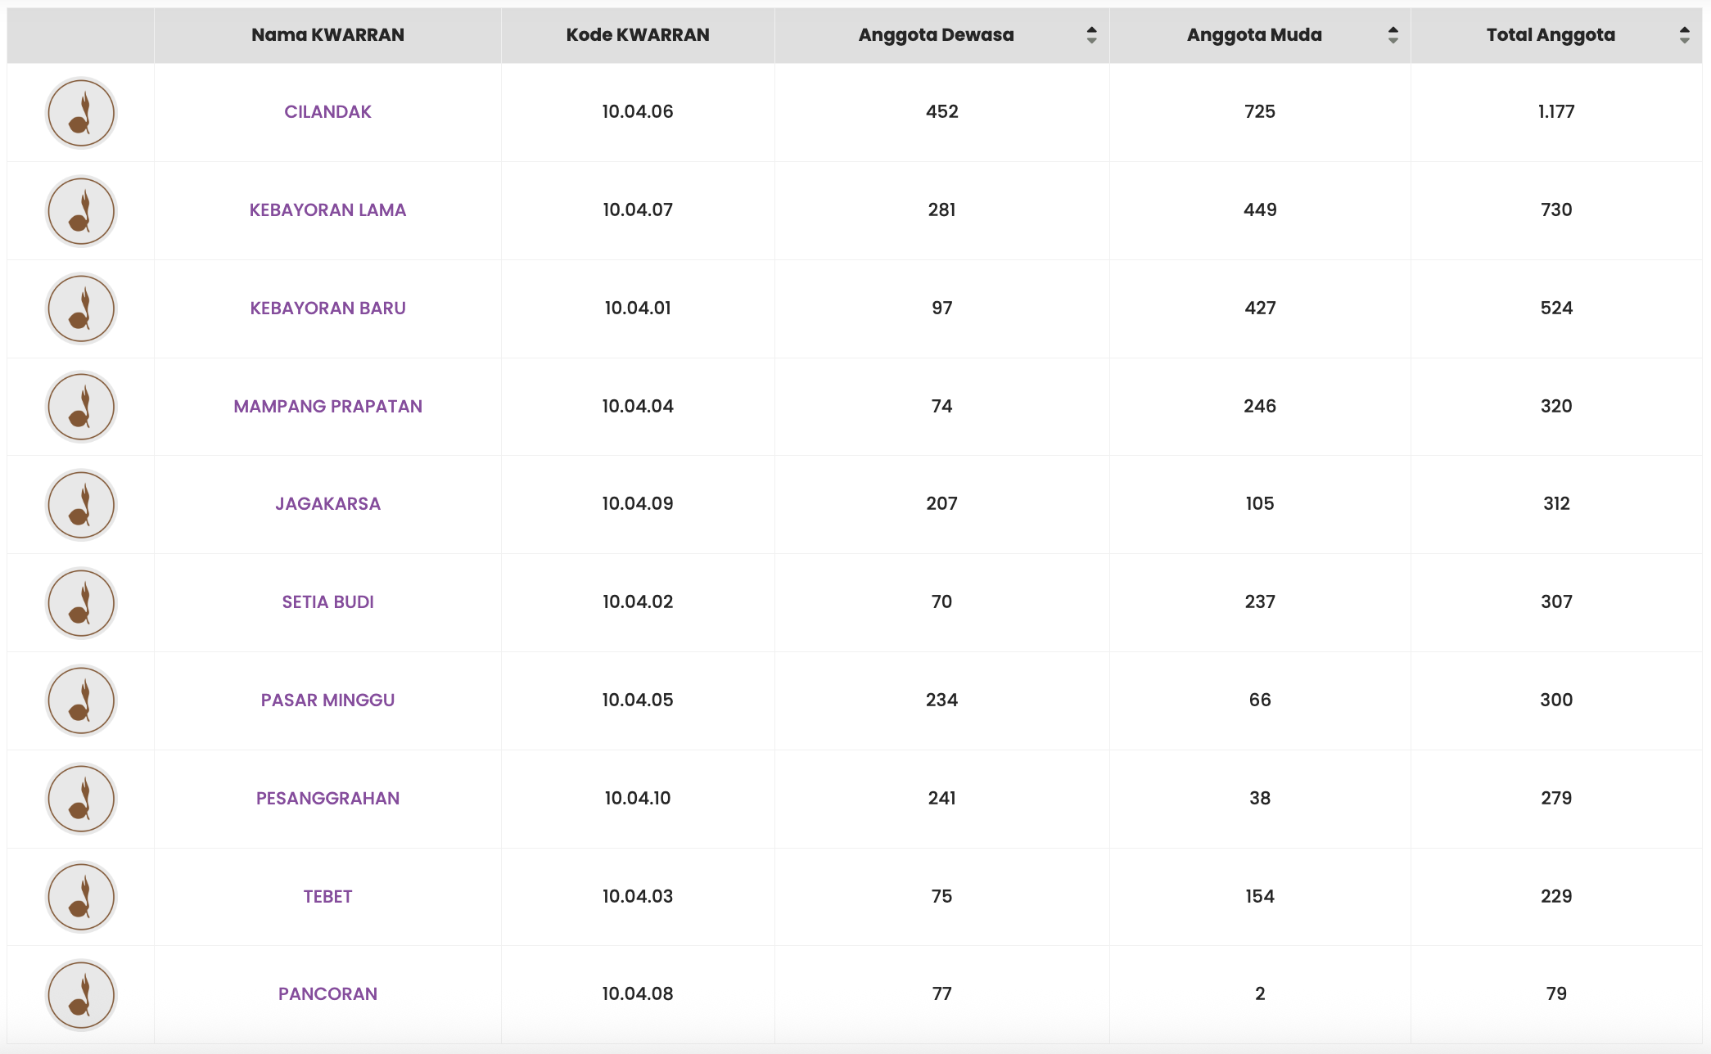Click the PANCORAN scout emblem icon
1711x1054 pixels.
point(81,995)
